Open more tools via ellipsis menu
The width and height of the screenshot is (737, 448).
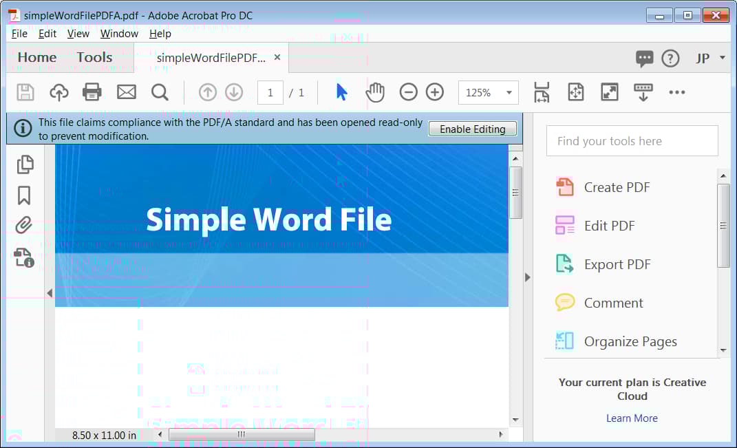pos(676,92)
